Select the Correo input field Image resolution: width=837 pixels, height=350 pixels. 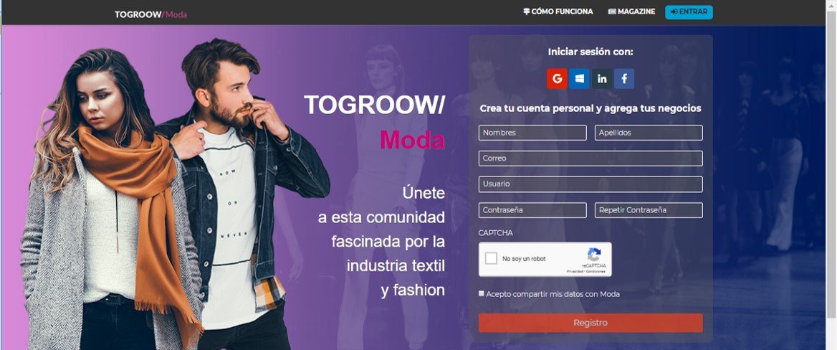coord(590,159)
